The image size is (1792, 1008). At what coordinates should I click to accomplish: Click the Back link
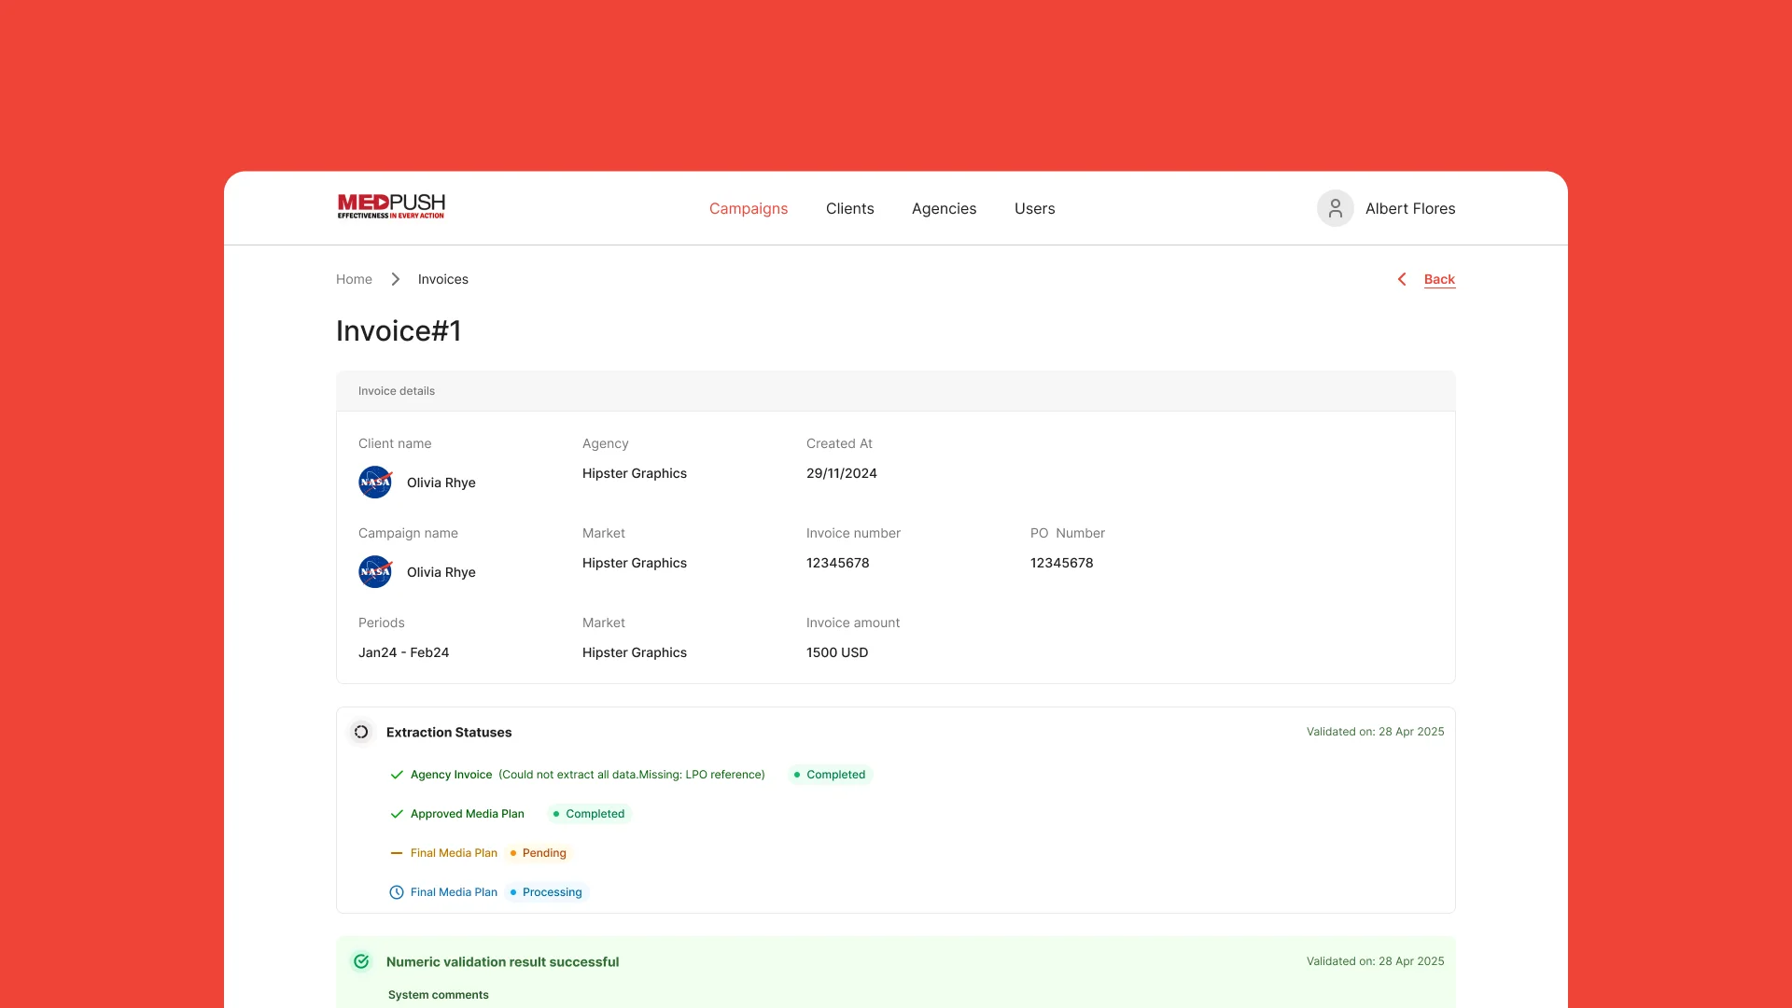(1439, 279)
